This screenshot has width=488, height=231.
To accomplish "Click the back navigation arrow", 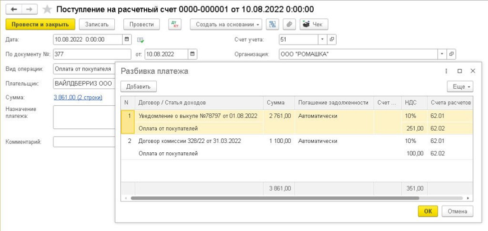I will point(14,10).
